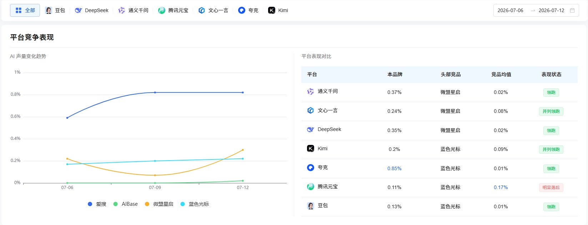Click the 0.37% brand value for 通义千问

[394, 92]
